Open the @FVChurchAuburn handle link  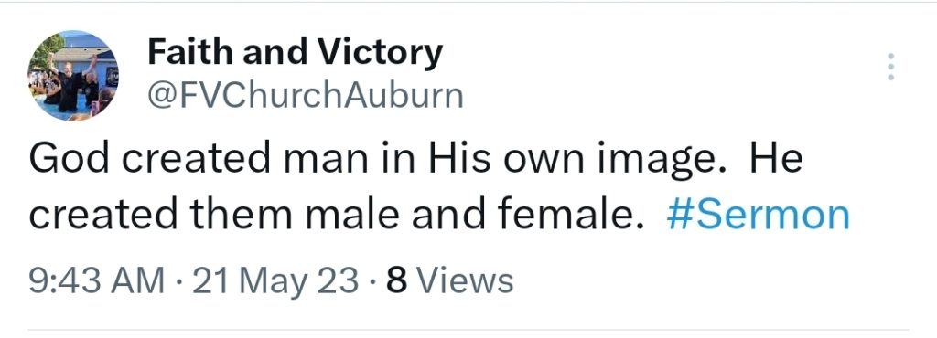click(306, 95)
